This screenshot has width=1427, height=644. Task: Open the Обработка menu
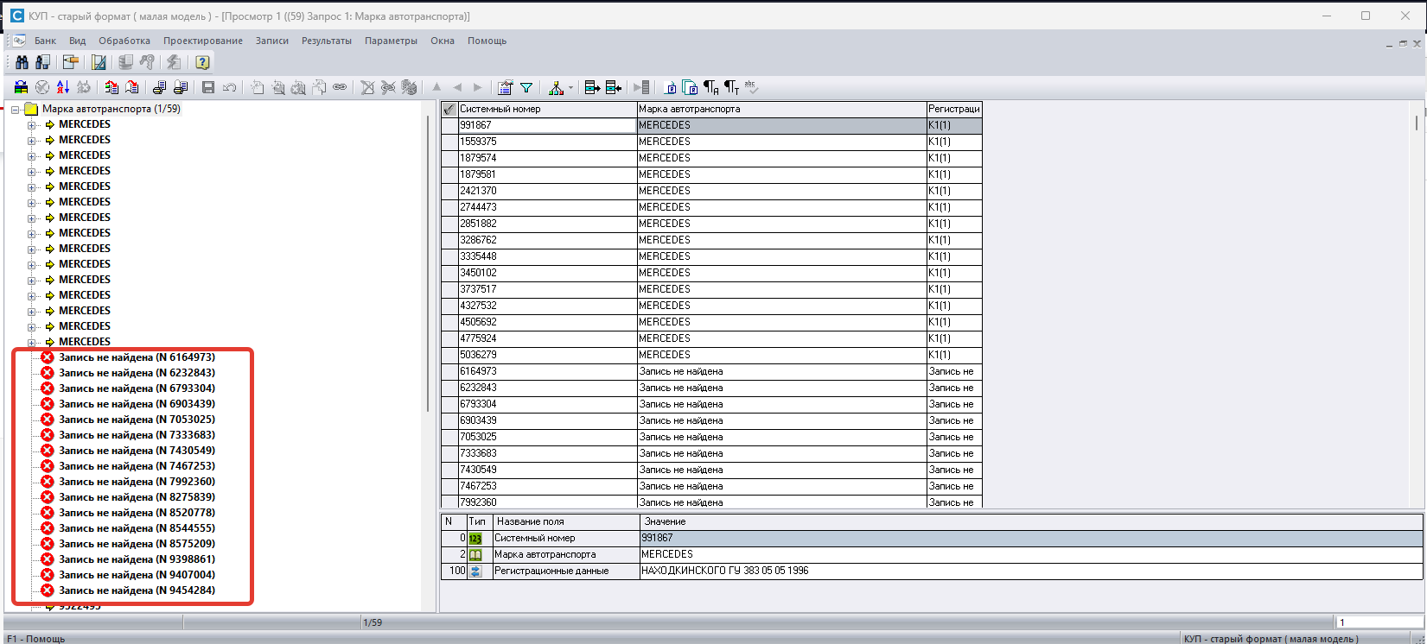pos(124,41)
